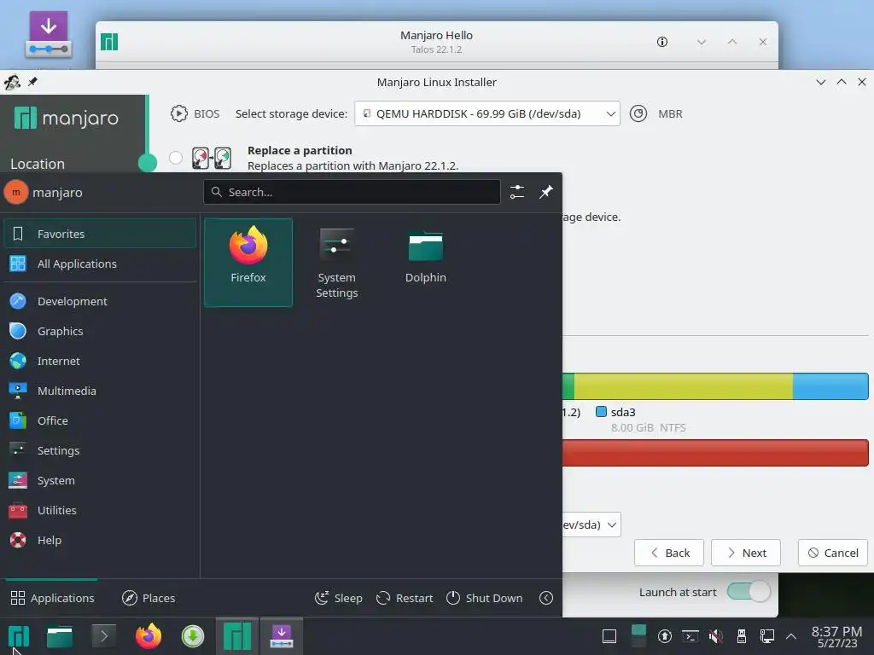Click the virtual desktop pager
The height and width of the screenshot is (655, 874).
pyautogui.click(x=638, y=636)
